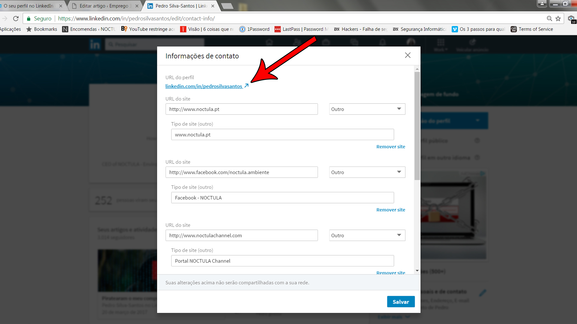Image resolution: width=577 pixels, height=324 pixels.
Task: Open 'Os 3 passos para qual' bookmark
Action: point(478,29)
